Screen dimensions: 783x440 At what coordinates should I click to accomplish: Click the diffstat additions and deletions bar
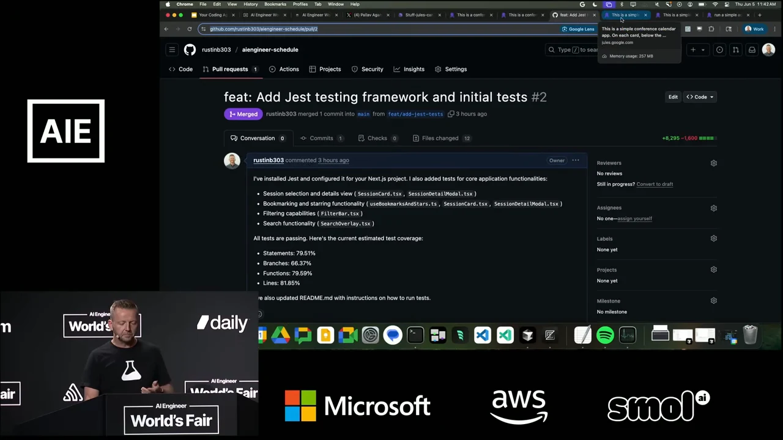pos(688,138)
